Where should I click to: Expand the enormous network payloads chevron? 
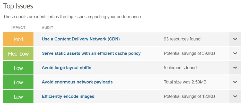[235, 82]
